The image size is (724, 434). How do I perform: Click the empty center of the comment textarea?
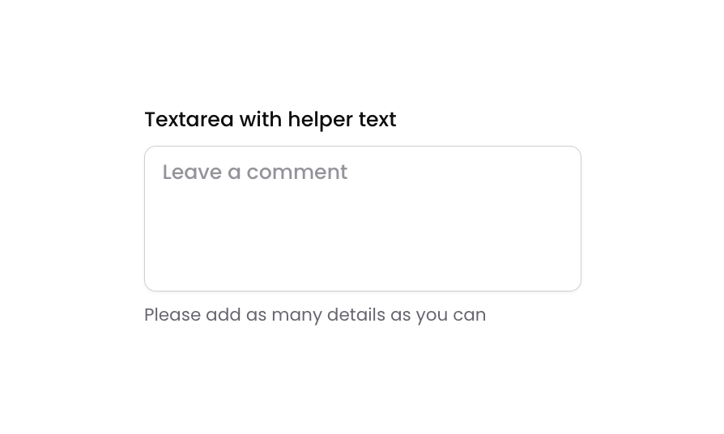(x=362, y=219)
